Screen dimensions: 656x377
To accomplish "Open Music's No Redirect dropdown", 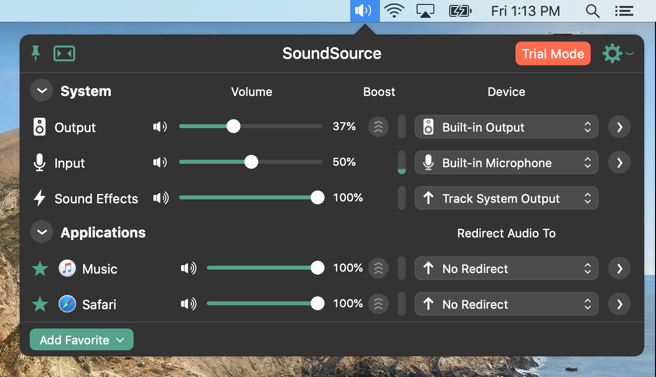I will [x=506, y=269].
